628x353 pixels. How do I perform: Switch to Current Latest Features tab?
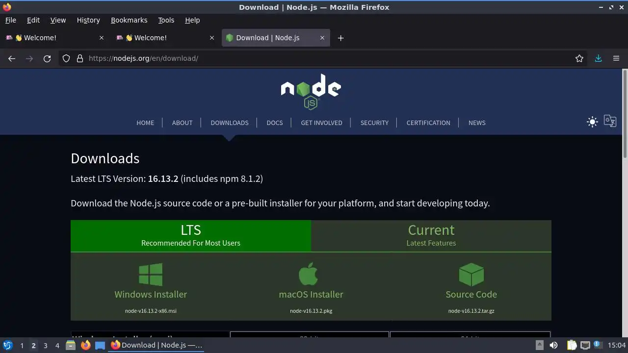(x=431, y=235)
